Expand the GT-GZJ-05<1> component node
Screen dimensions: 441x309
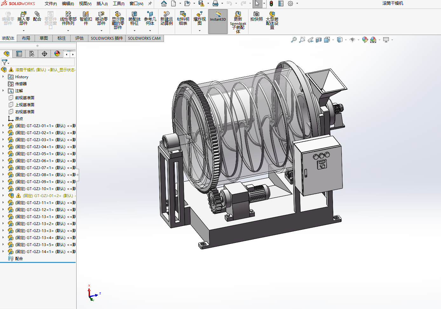pos(3,154)
